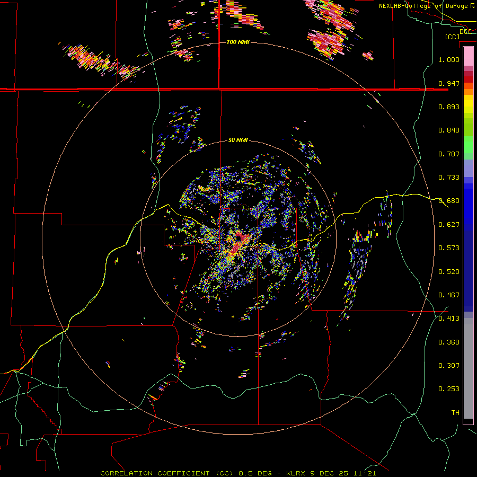Click the 0.733 scale label
Screen dimensions: 477x477
click(449, 178)
